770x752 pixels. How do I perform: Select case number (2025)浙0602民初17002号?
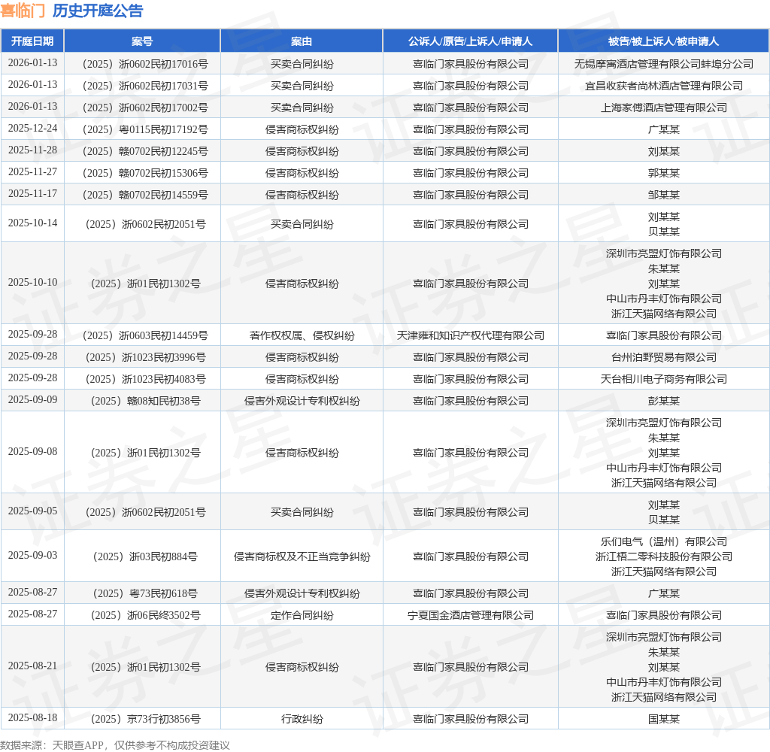click(145, 108)
